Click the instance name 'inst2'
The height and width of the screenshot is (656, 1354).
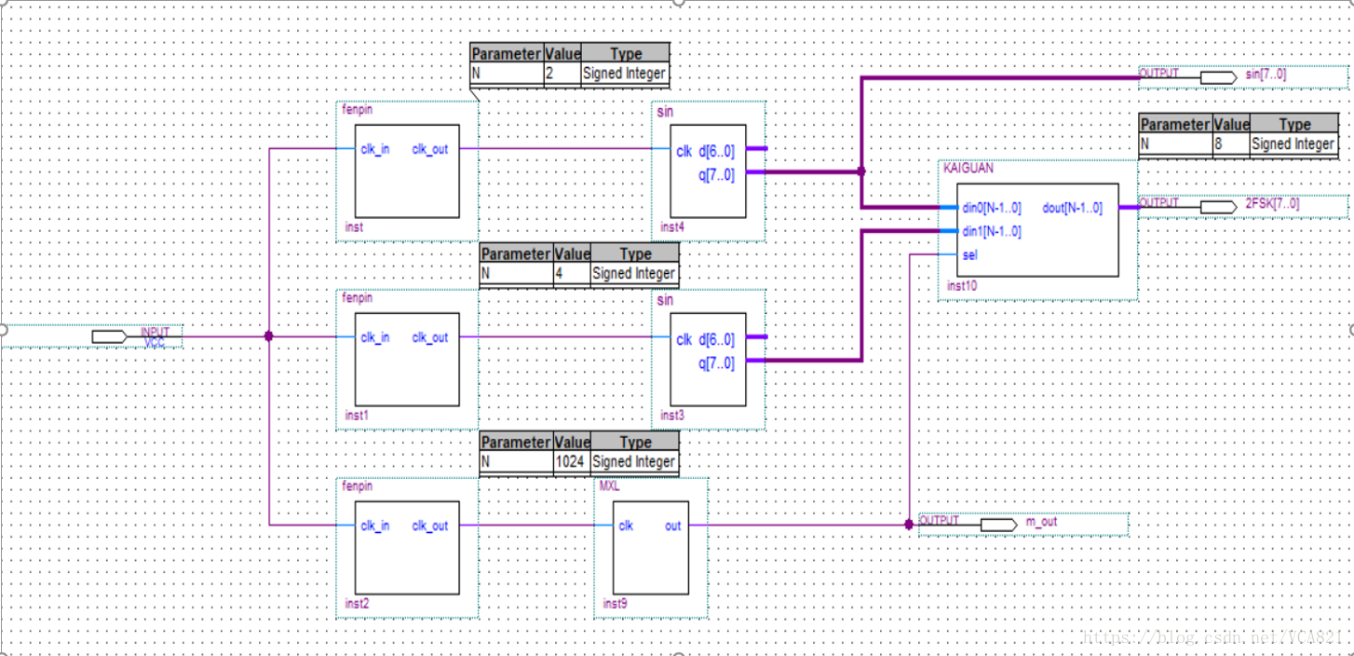click(x=357, y=604)
